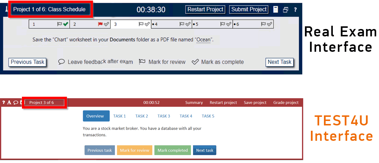The width and height of the screenshot is (379, 163).
Task: Toggle the review flag on task 5
Action: (x=223, y=24)
